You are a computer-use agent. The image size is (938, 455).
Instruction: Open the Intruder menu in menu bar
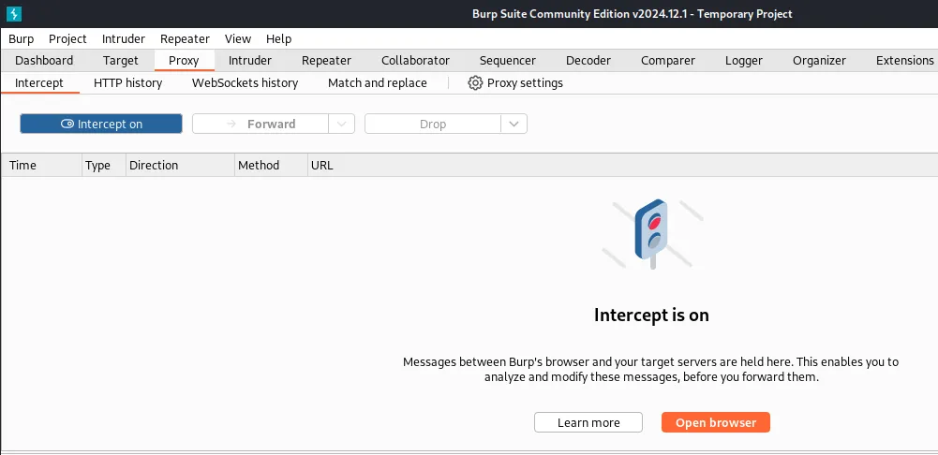[x=124, y=39]
